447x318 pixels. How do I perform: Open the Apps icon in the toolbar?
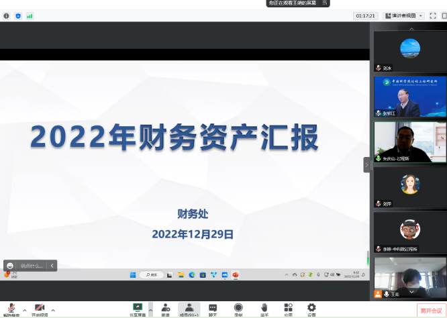pos(288,308)
